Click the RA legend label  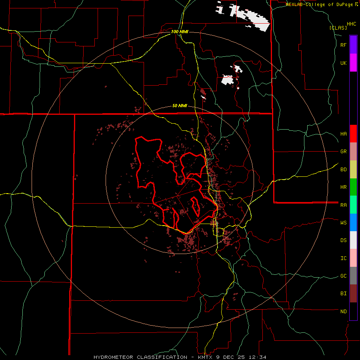[343, 205]
